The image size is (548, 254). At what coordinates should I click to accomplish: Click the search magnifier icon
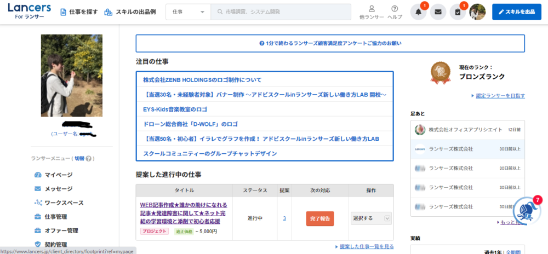(220, 12)
